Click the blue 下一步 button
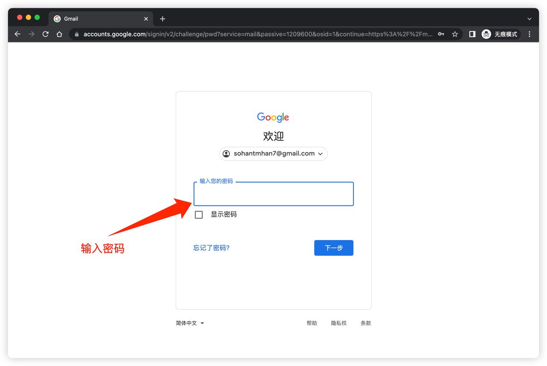Image resolution: width=547 pixels, height=366 pixels. pos(334,248)
